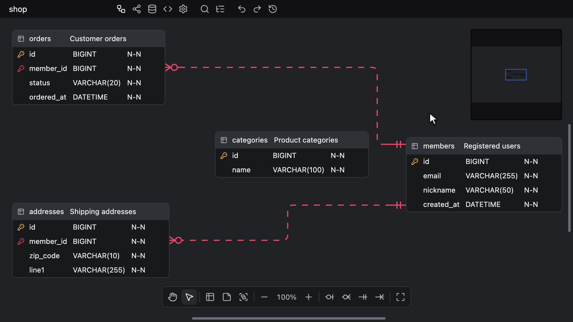The height and width of the screenshot is (322, 573).
Task: Open the search magnifier icon
Action: 205,9
